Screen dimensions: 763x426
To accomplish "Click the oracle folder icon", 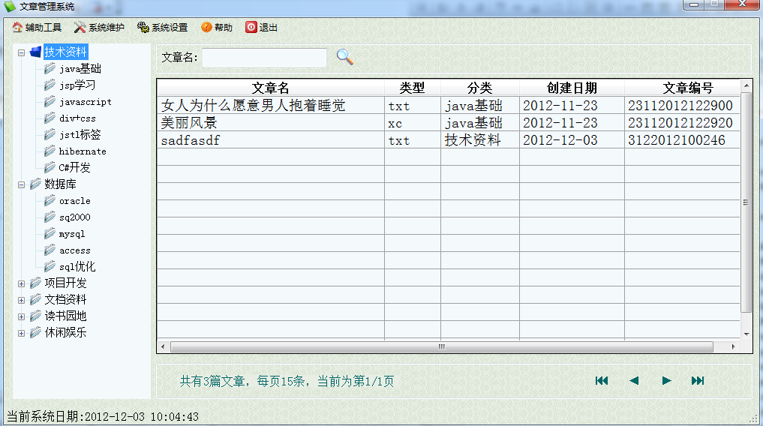I will pos(50,200).
